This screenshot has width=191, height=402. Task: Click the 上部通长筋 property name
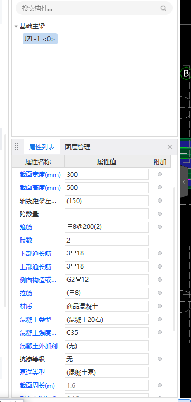(35, 267)
